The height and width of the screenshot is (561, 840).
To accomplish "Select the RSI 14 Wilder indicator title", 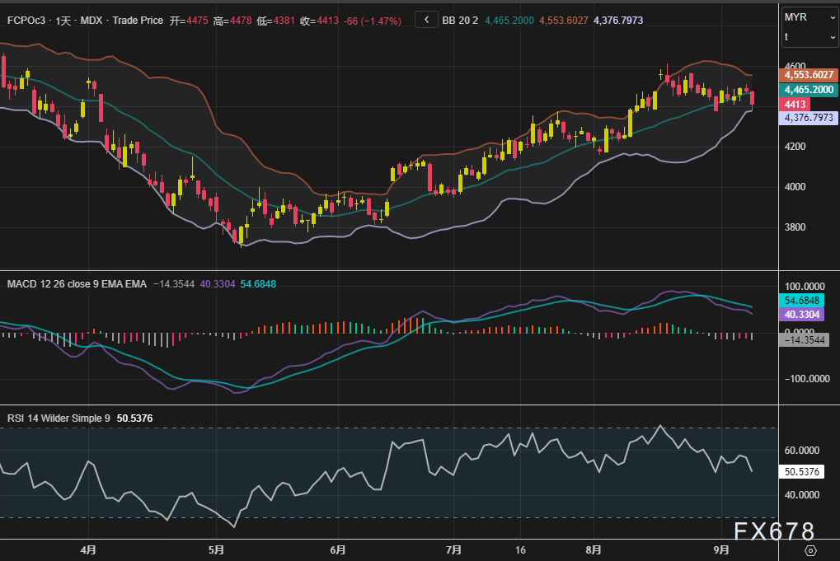I will (x=59, y=418).
